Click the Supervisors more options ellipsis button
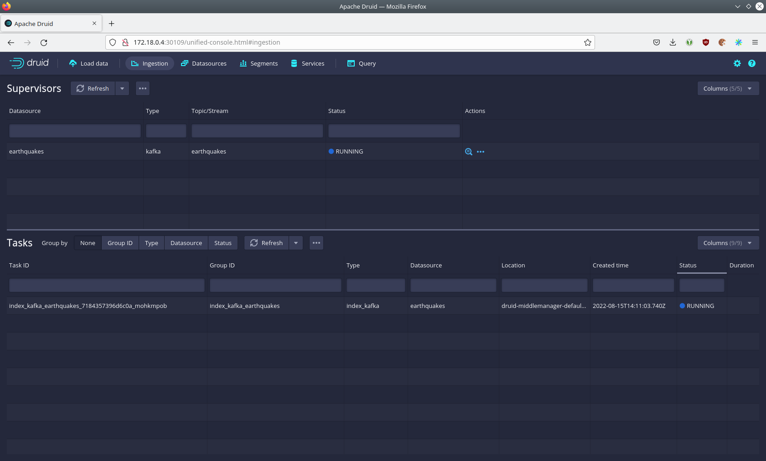Viewport: 766px width, 461px height. point(143,88)
